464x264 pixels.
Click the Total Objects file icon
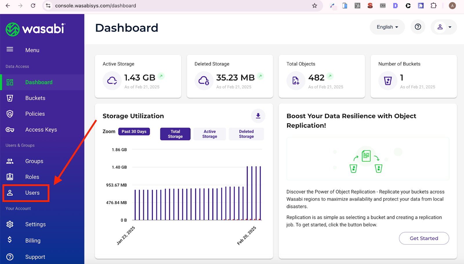[296, 81]
